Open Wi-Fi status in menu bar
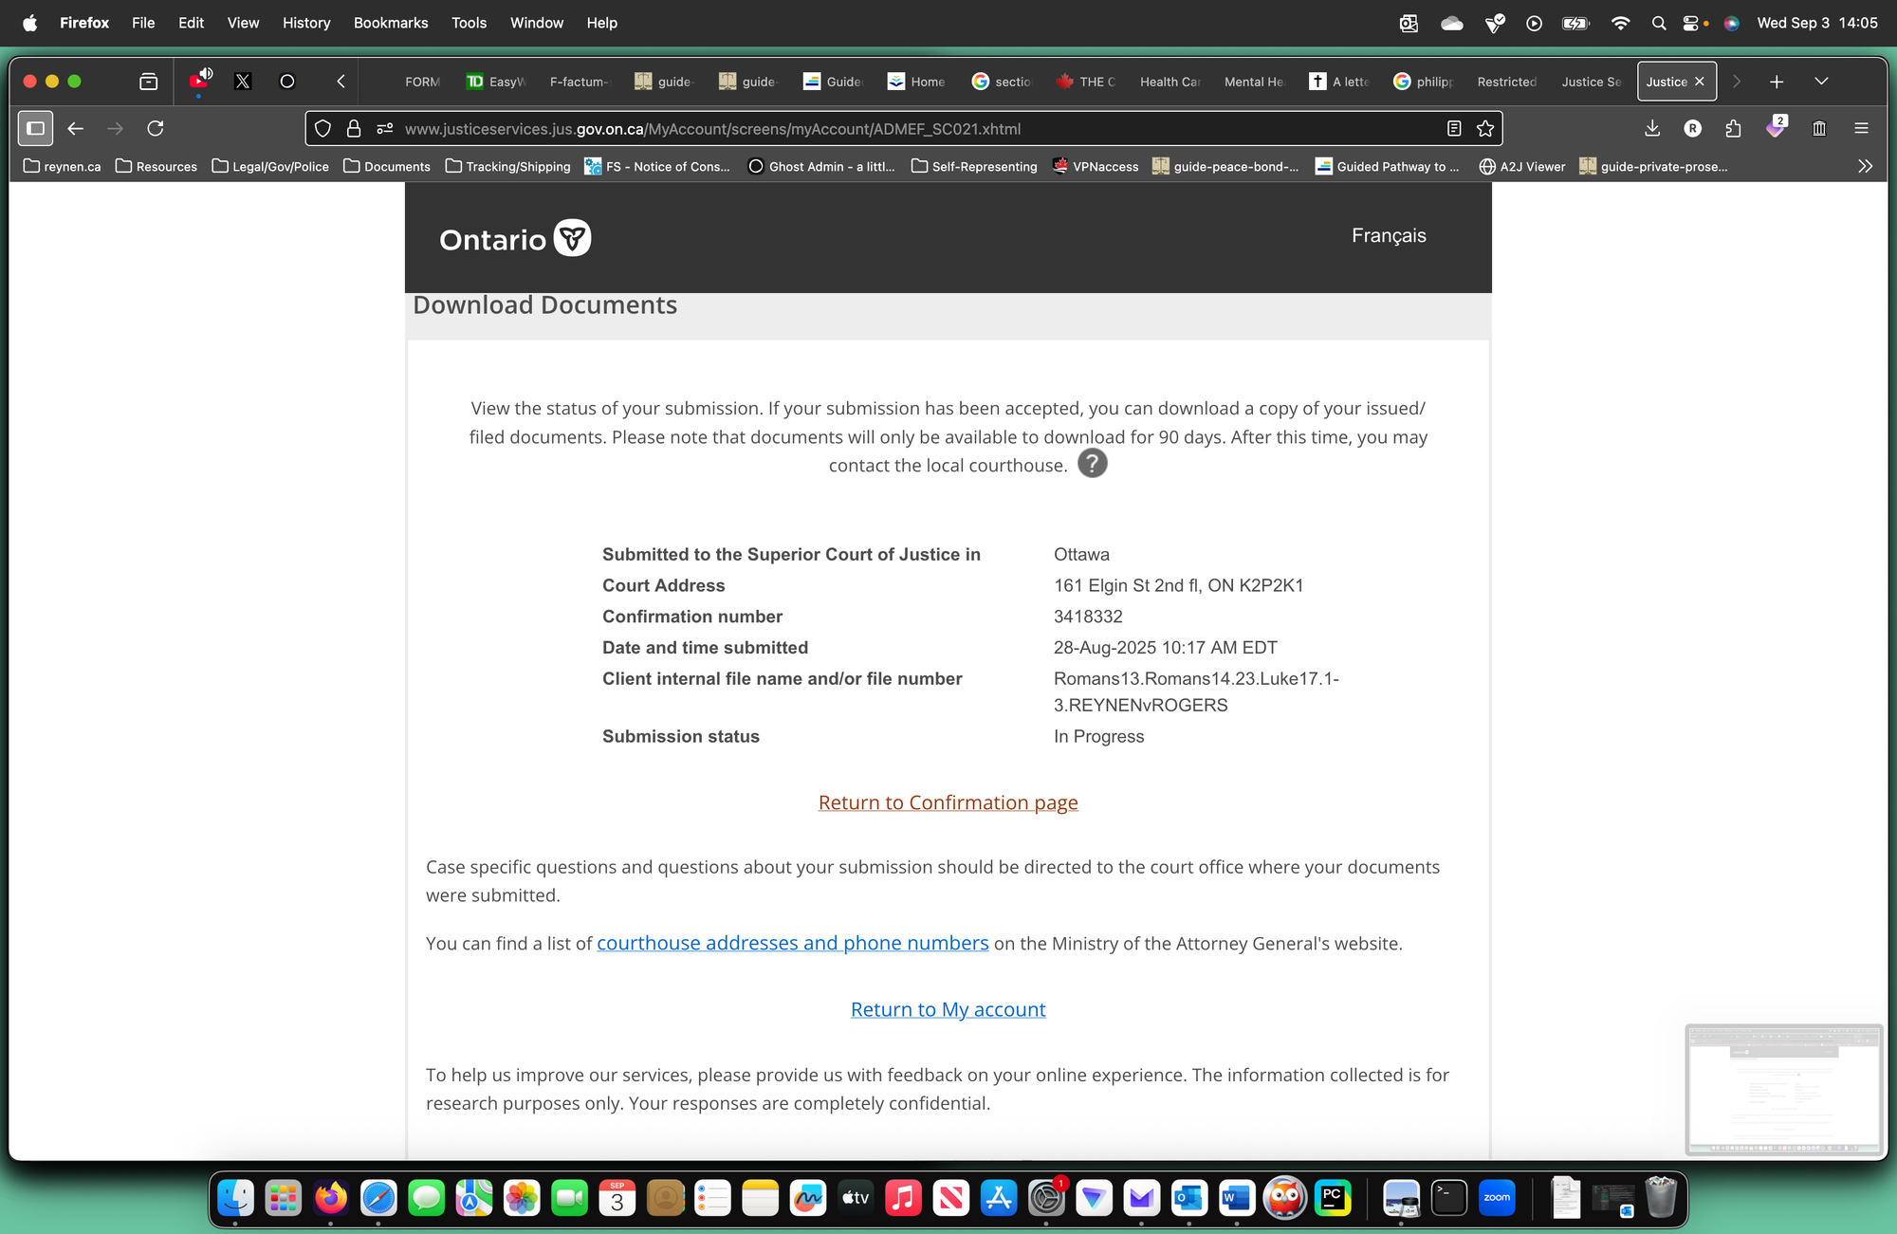Image resolution: width=1897 pixels, height=1234 pixels. pos(1620,23)
